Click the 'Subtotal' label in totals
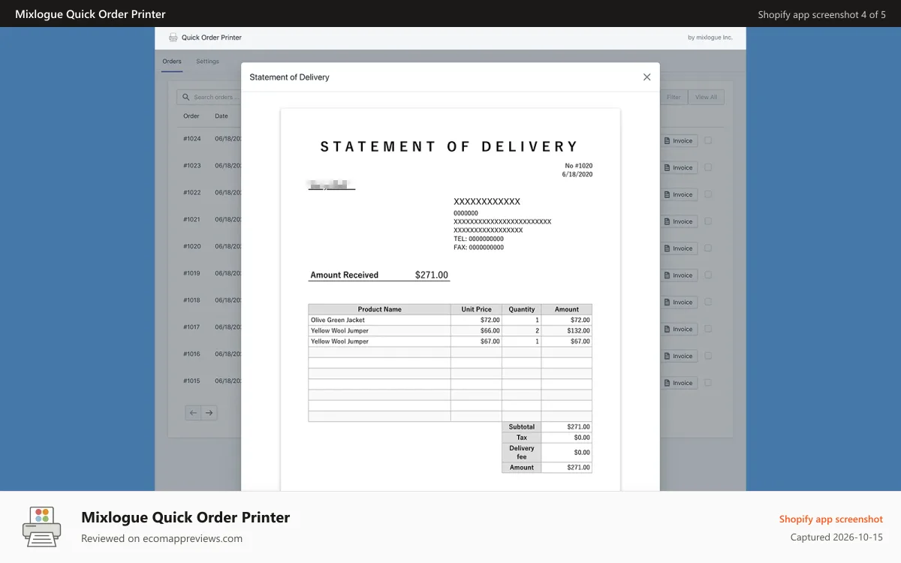901x563 pixels. coord(521,426)
